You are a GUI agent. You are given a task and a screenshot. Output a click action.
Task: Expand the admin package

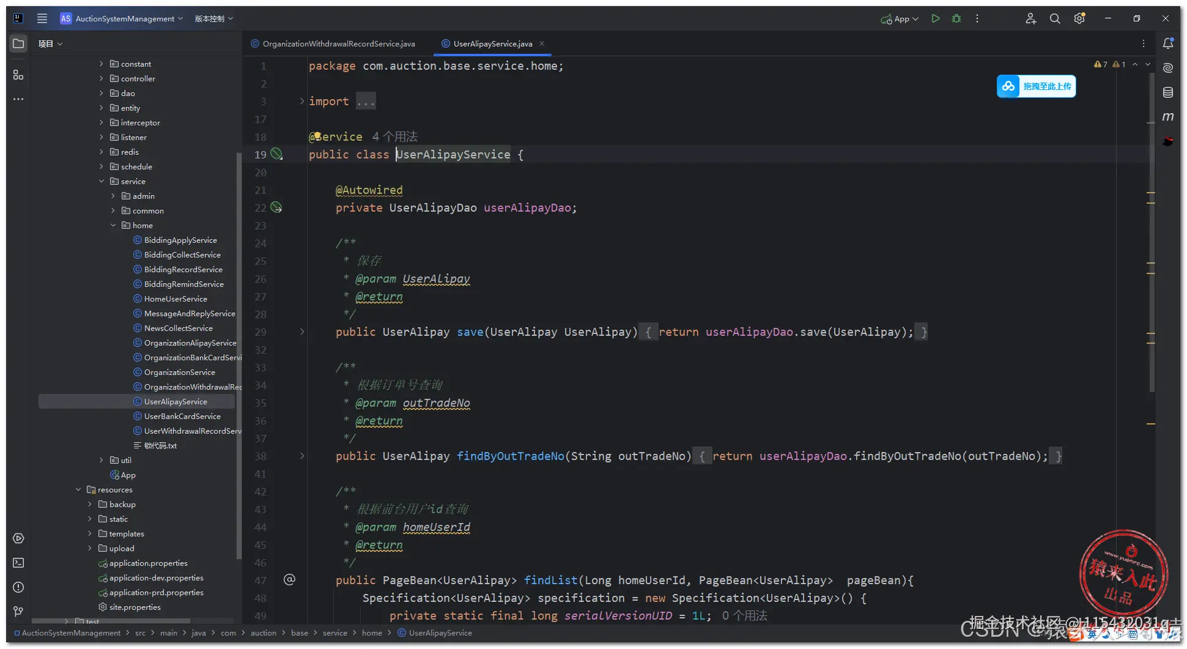pyautogui.click(x=113, y=196)
